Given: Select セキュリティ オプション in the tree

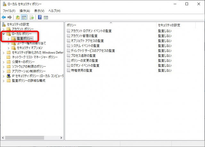Looking at the screenshot, I should 29,48.
